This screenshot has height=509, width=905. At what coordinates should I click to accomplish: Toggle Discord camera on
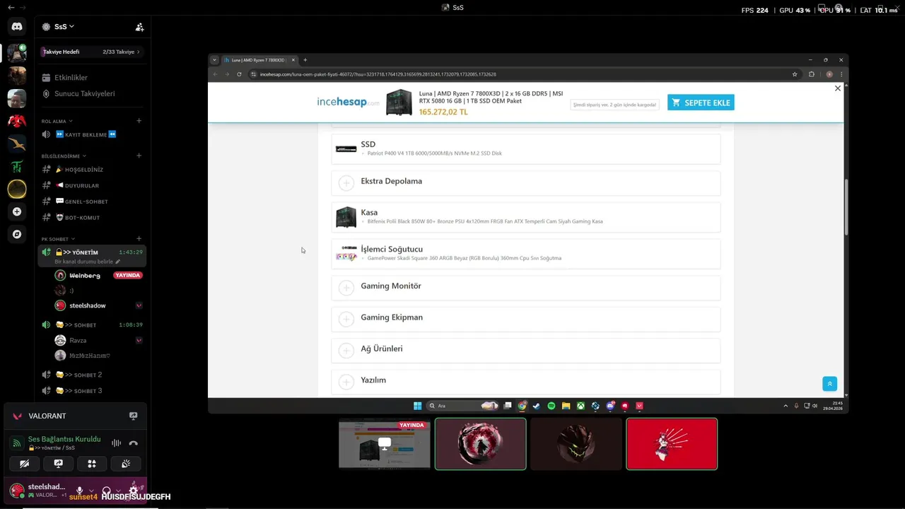click(x=25, y=464)
